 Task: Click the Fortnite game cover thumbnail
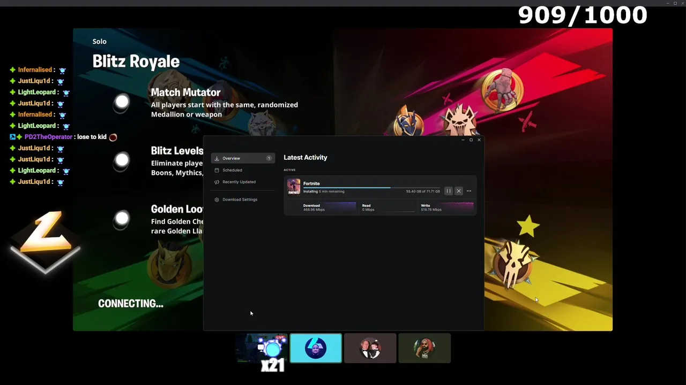[x=294, y=187]
